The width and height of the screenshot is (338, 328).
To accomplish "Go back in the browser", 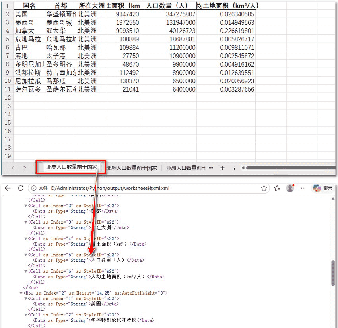I will [8, 188].
